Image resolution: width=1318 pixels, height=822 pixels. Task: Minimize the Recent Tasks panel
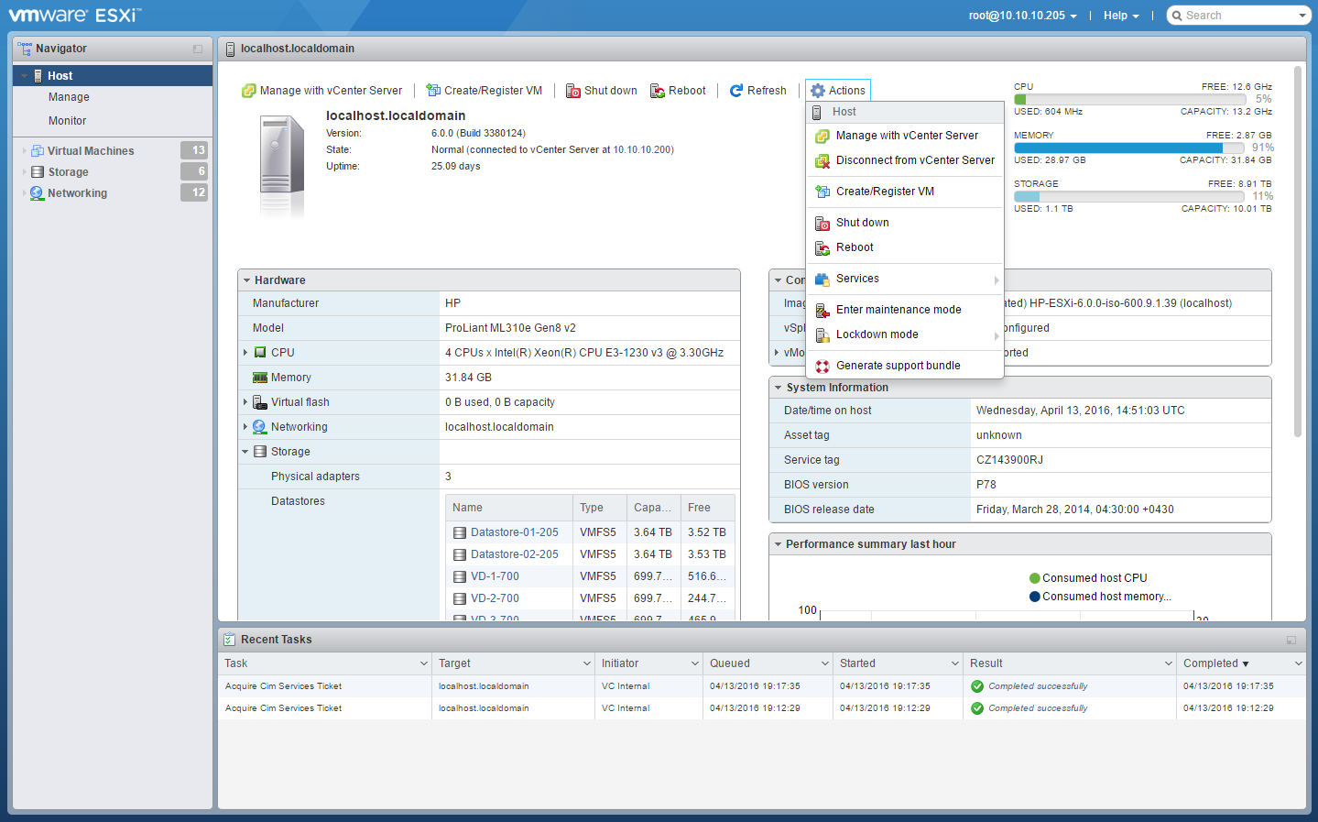(1291, 640)
